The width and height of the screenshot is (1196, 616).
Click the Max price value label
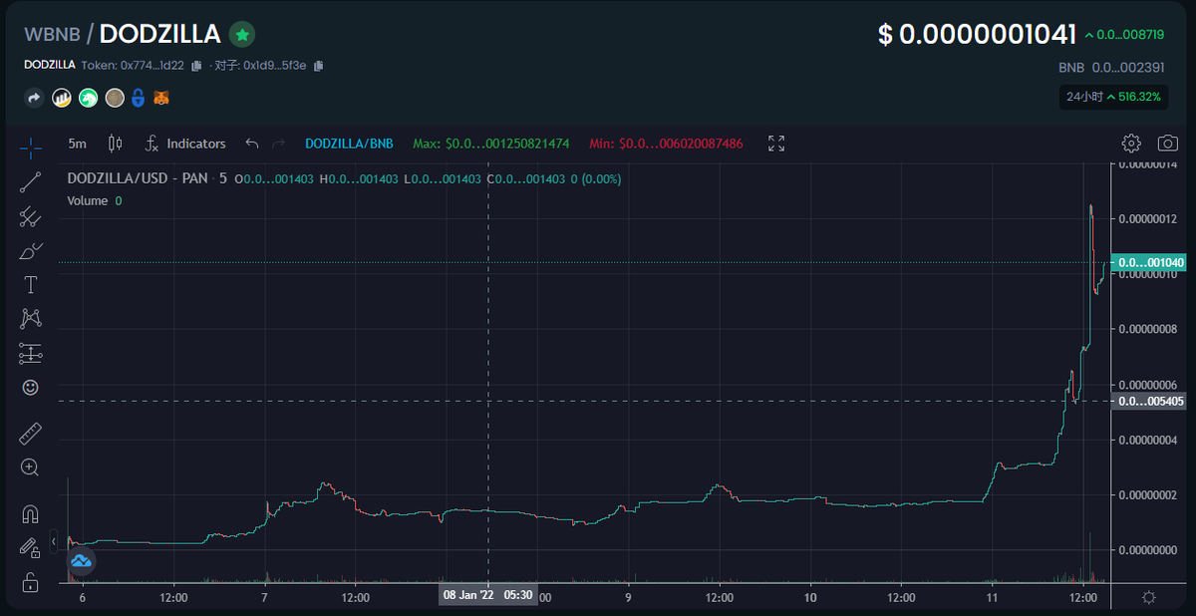pos(491,144)
